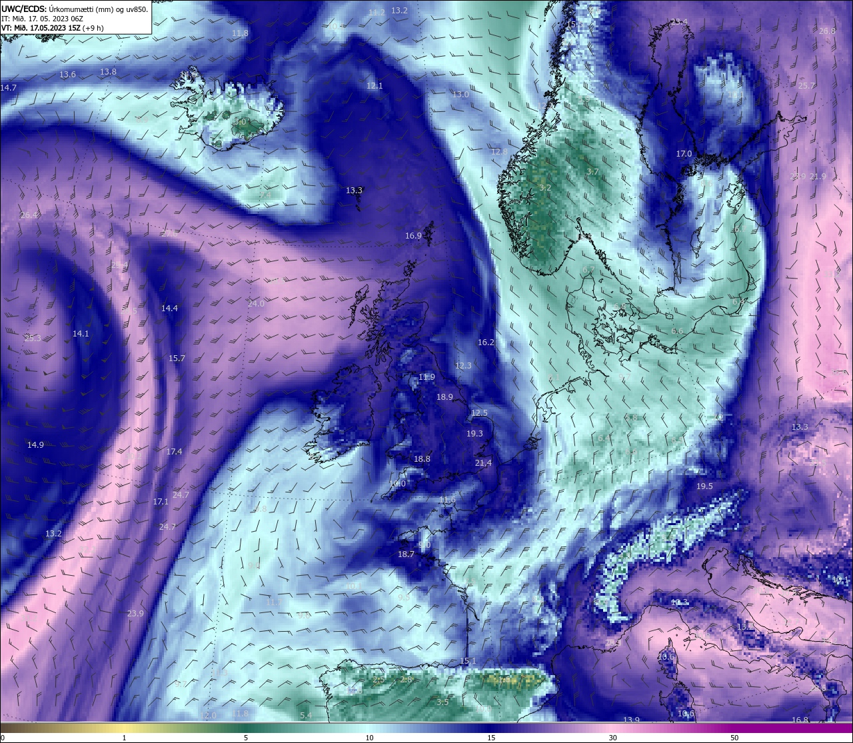This screenshot has width=853, height=743.
Task: Click the 11.9 value over Scotland
Action: (x=426, y=377)
